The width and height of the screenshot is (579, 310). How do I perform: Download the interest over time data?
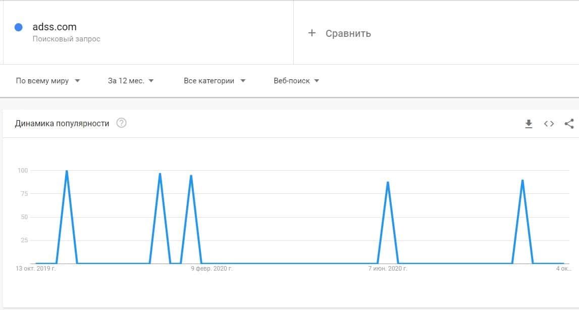[529, 124]
